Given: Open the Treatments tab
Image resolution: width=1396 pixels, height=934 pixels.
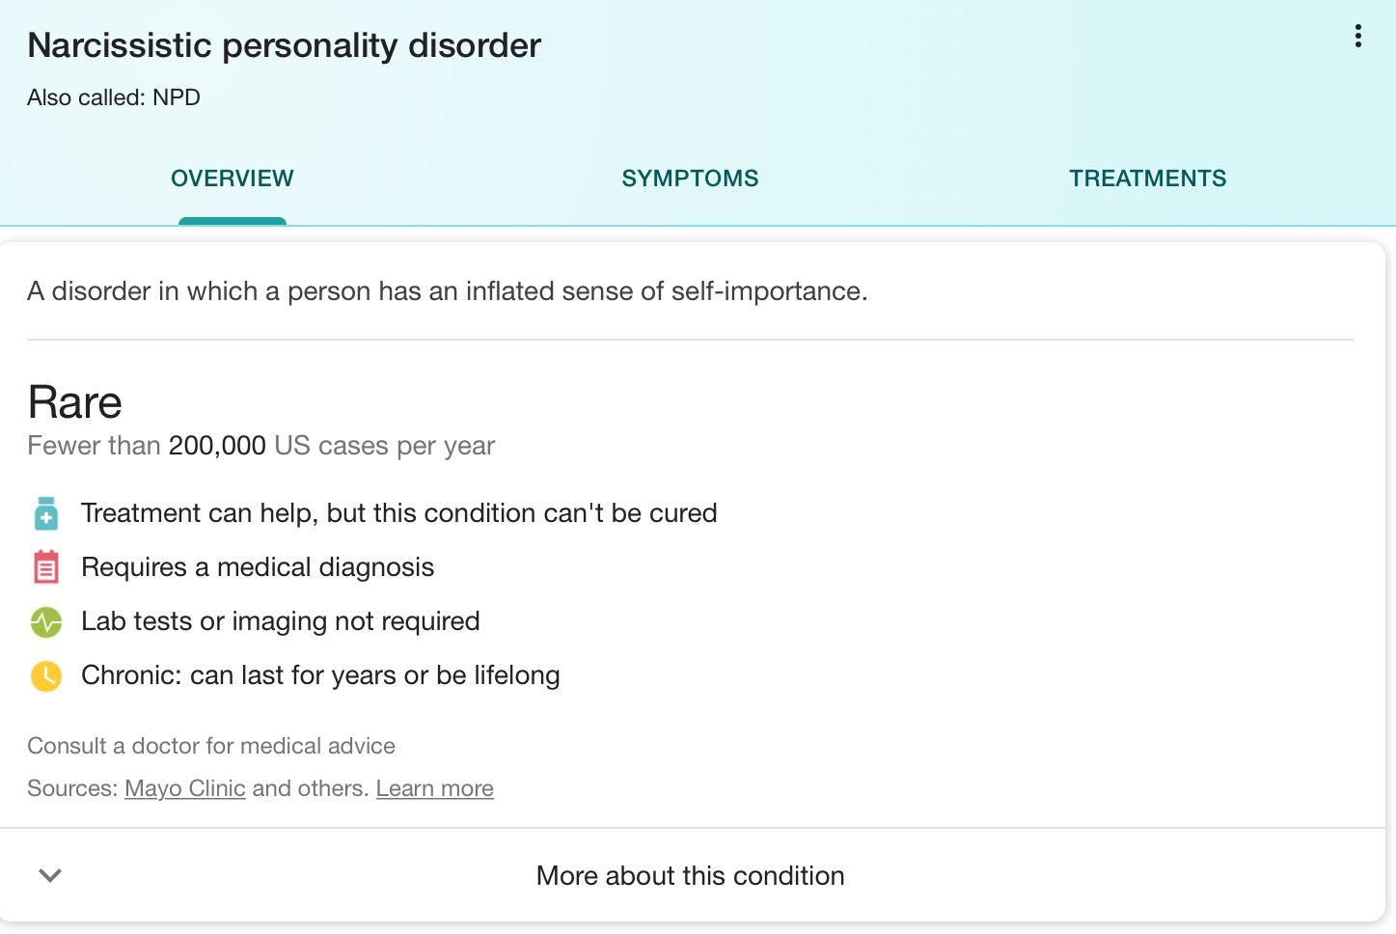Looking at the screenshot, I should tap(1147, 179).
